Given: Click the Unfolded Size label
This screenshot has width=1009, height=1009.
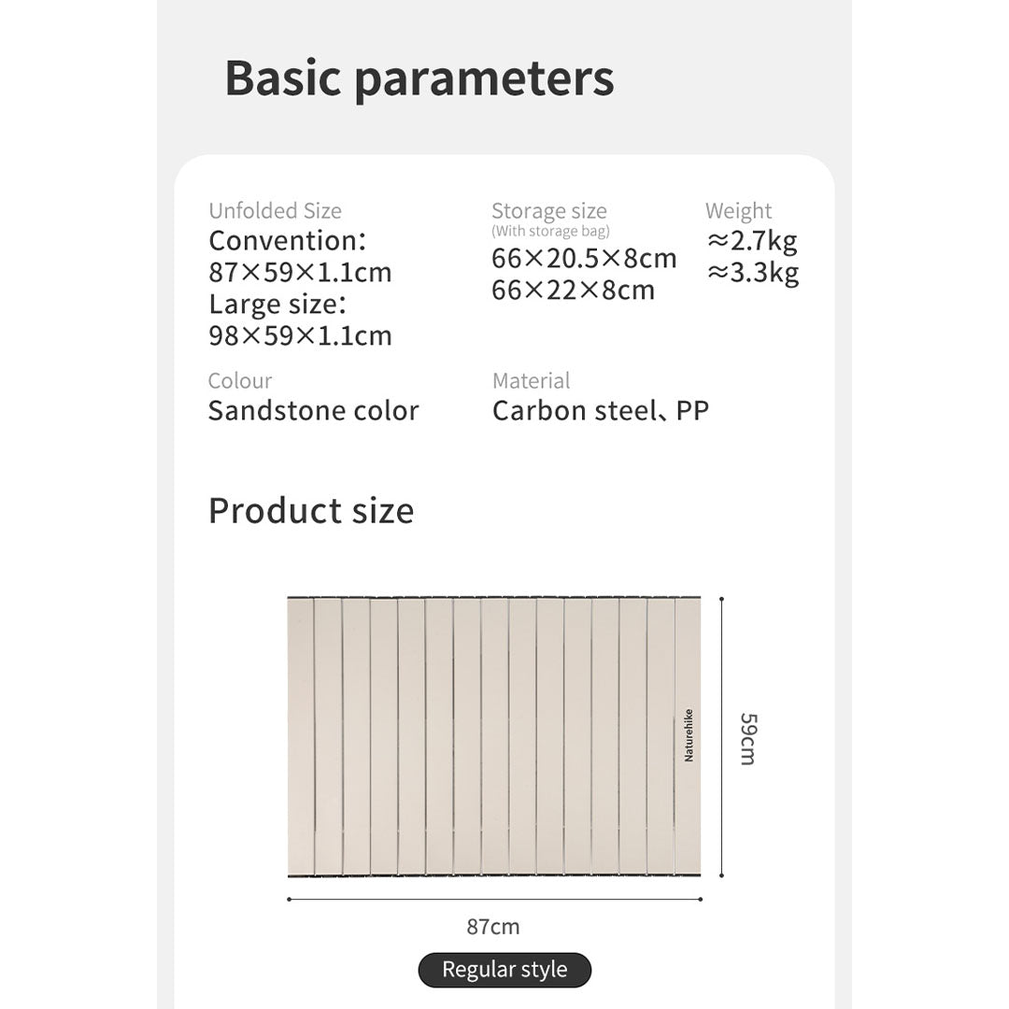Looking at the screenshot, I should [x=275, y=211].
